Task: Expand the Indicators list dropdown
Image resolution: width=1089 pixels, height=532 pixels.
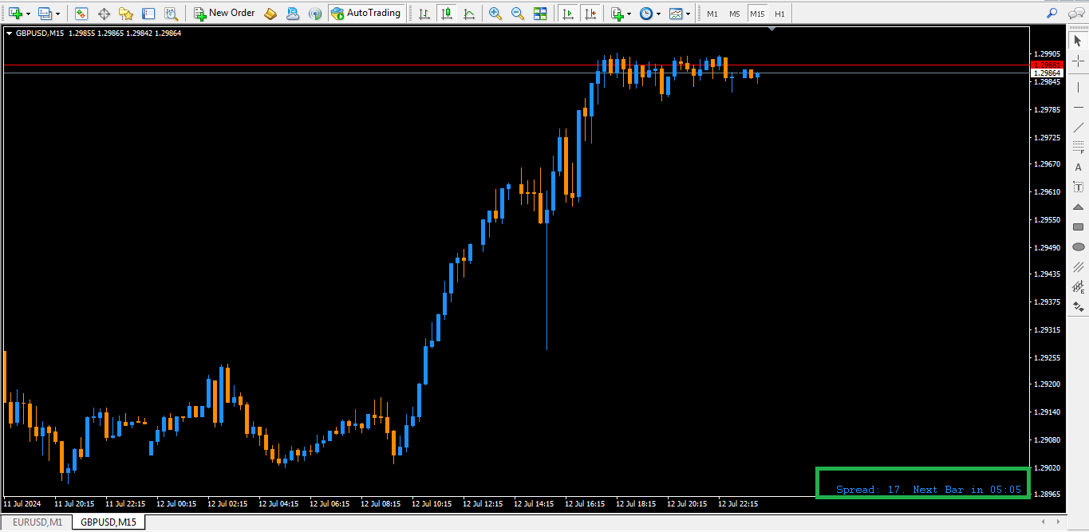Action: [629, 14]
